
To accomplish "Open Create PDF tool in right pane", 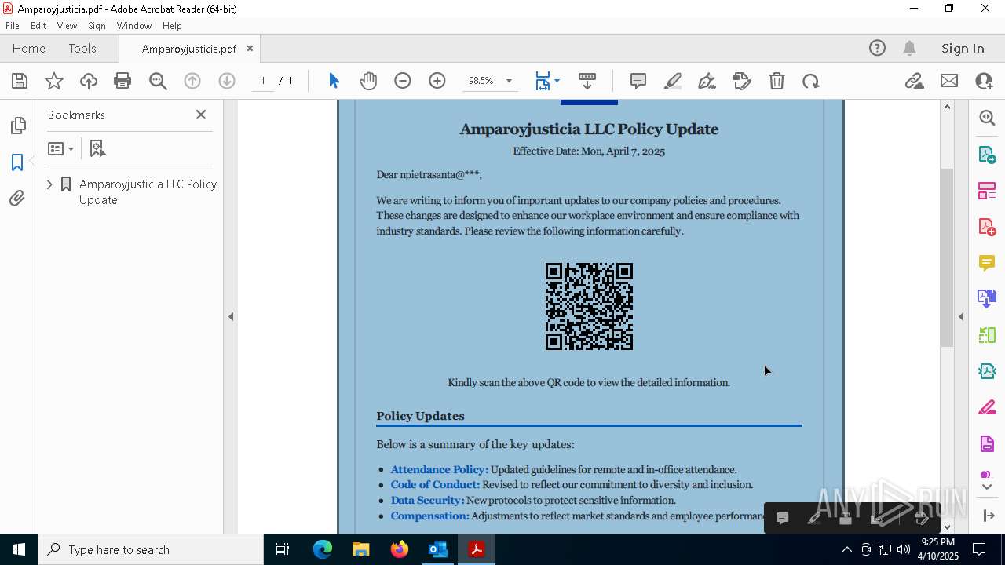I will 987,226.
